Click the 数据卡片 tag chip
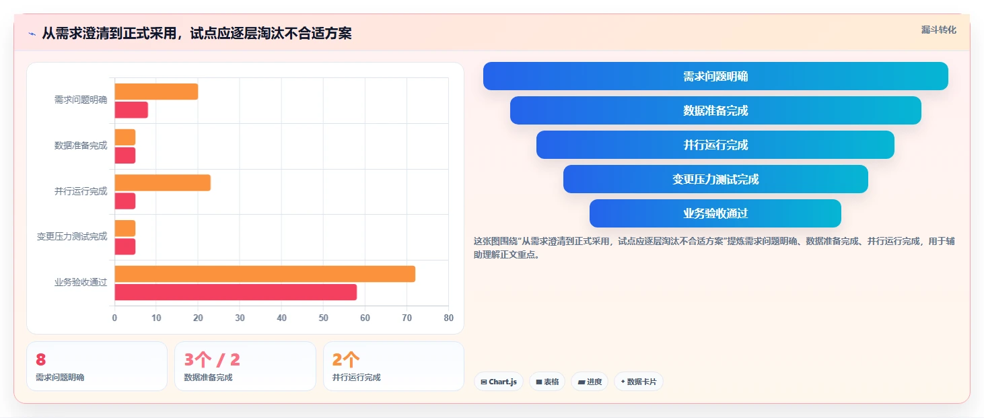Viewport: 984px width, 418px height. pos(639,382)
